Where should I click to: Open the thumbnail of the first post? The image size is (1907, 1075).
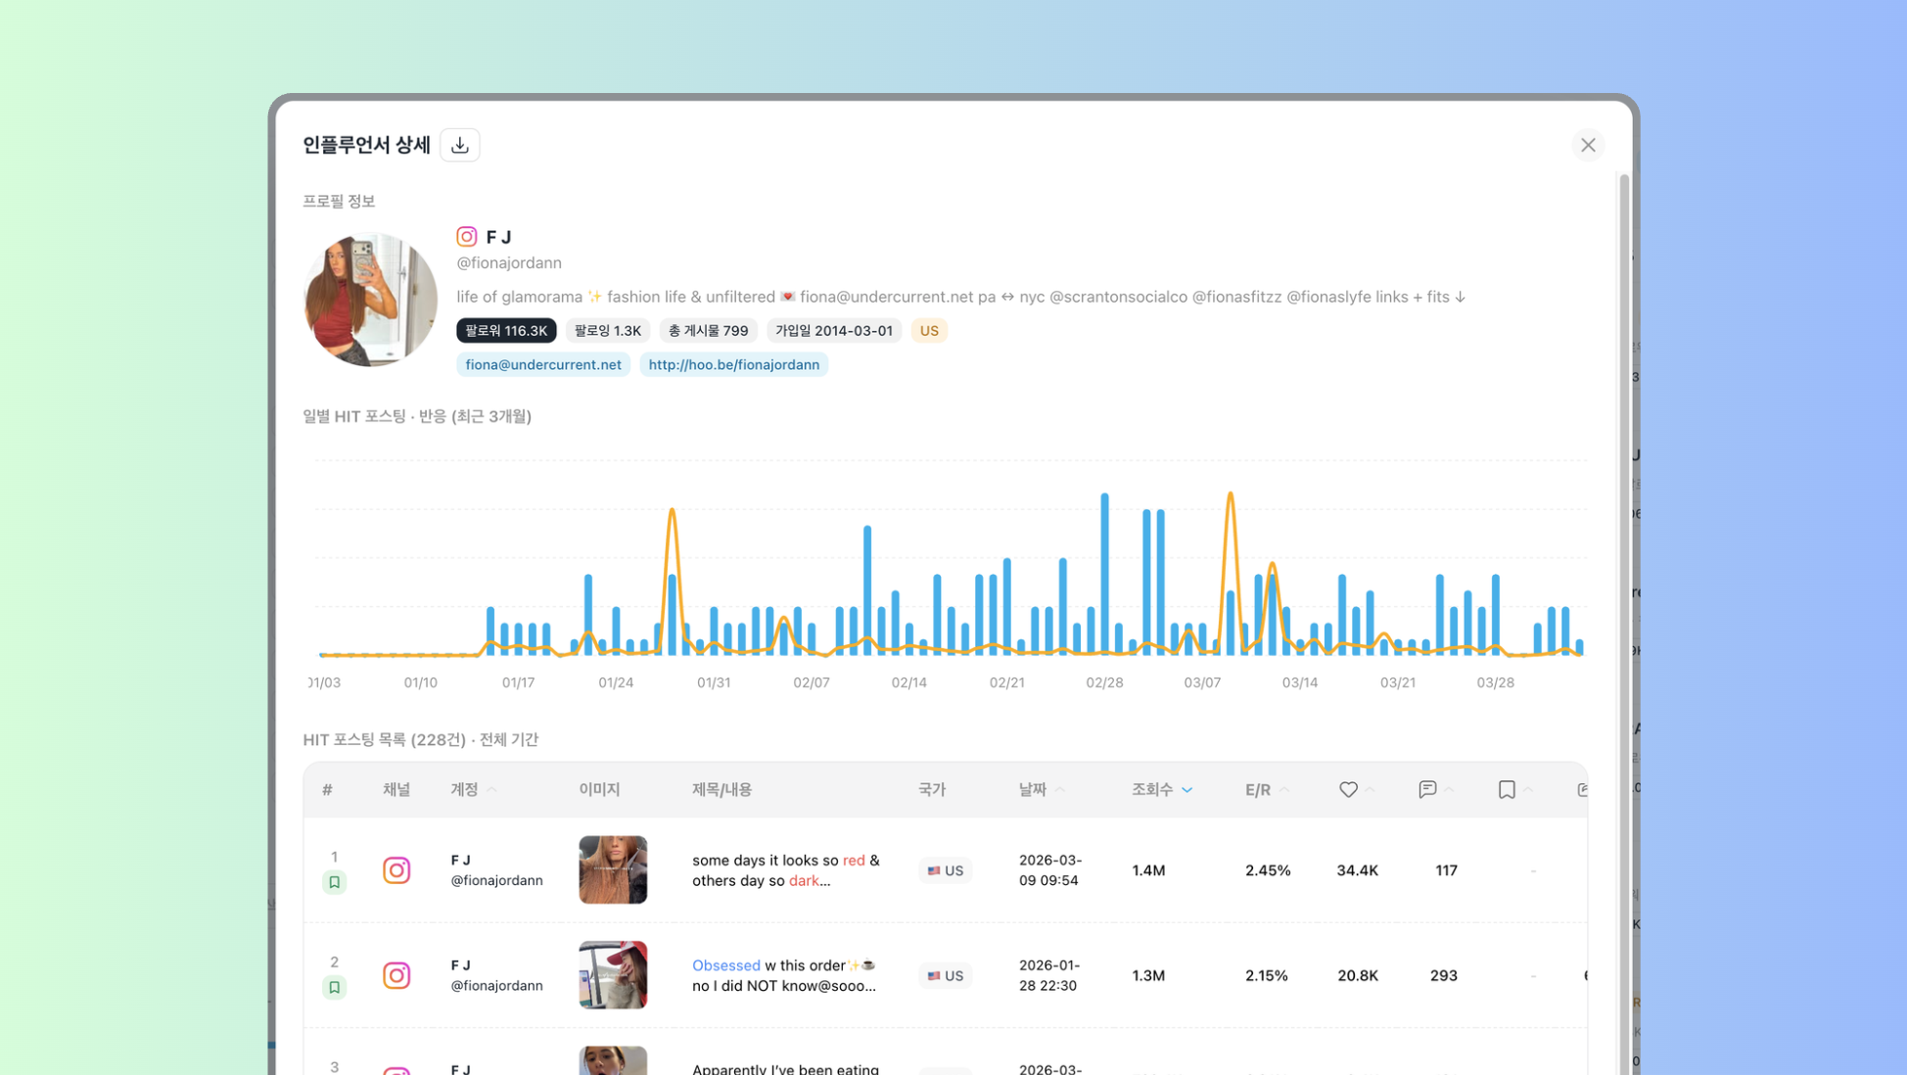click(x=613, y=869)
